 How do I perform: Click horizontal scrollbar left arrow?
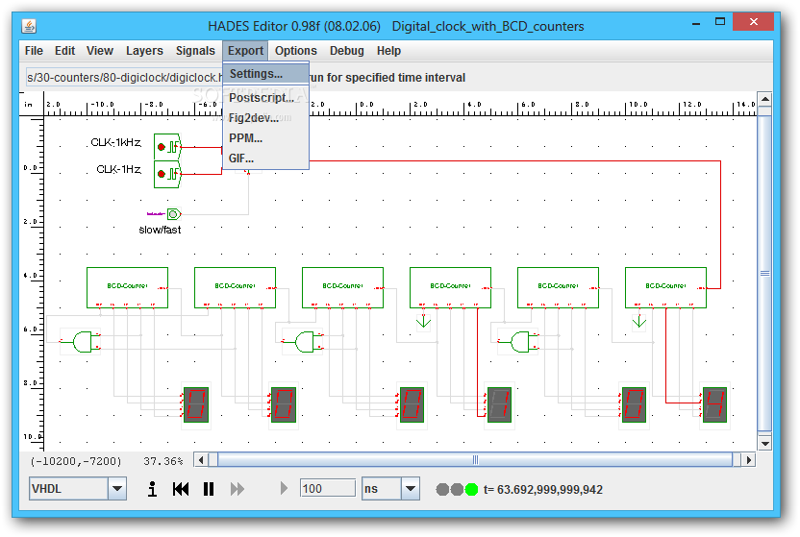point(201,460)
